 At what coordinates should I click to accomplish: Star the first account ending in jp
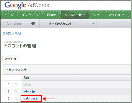point(16,84)
